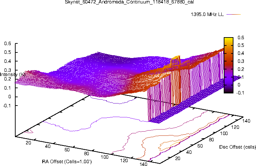Image resolution: width=256 pixels, height=166 pixels.
Task: Click the 0.4 tick label on the intensity axis
Action: tap(8, 61)
